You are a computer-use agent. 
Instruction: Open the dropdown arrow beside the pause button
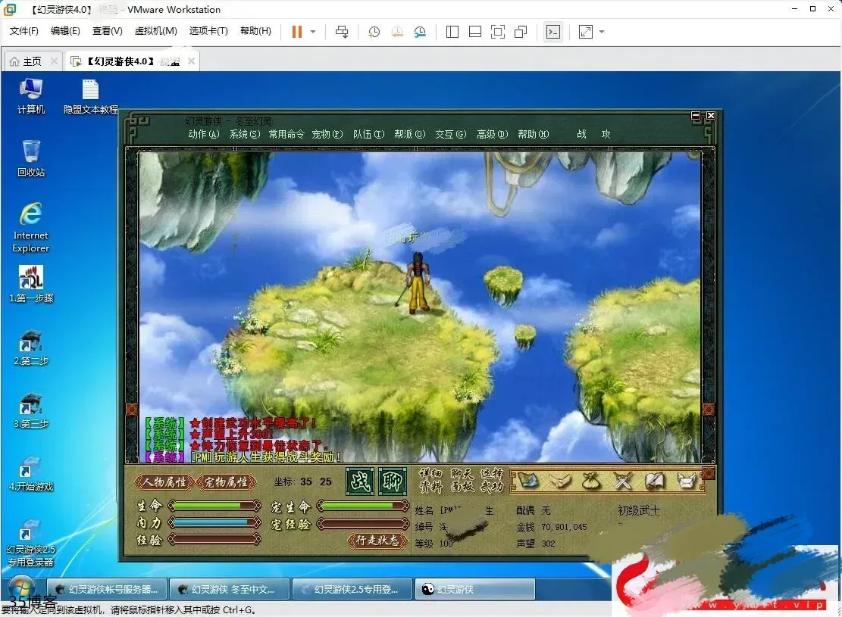(x=313, y=32)
